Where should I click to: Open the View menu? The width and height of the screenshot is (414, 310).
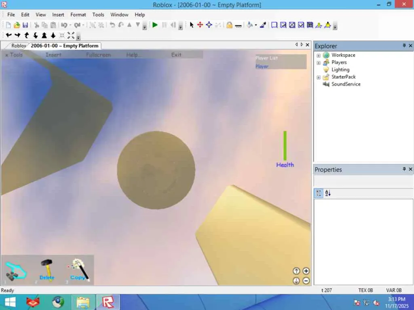point(41,15)
